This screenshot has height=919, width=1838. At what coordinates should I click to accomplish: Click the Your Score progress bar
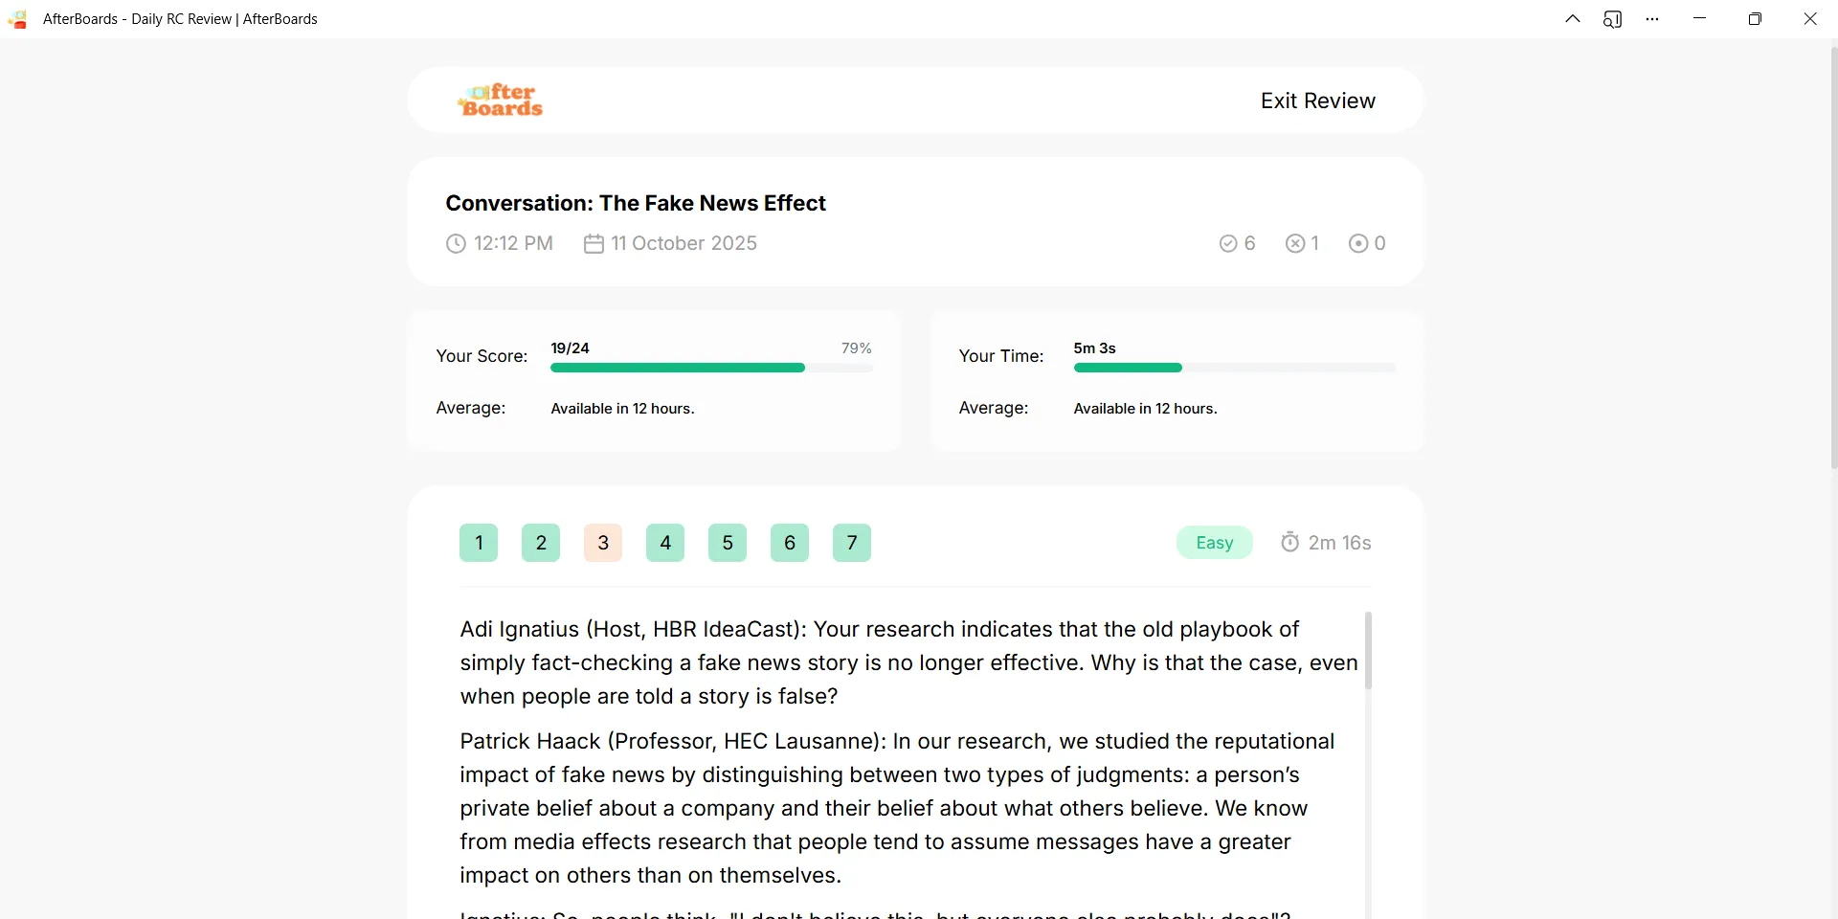pyautogui.click(x=711, y=368)
